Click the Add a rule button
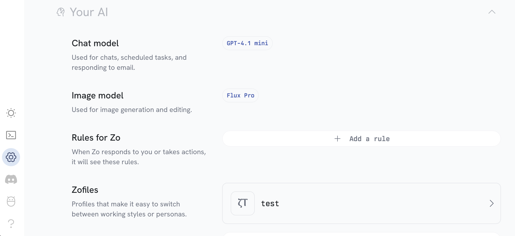This screenshot has height=236, width=515. (x=362, y=139)
